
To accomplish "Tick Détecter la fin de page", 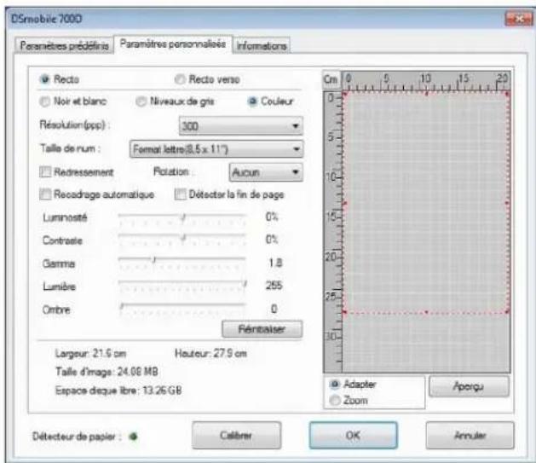I will coord(180,194).
